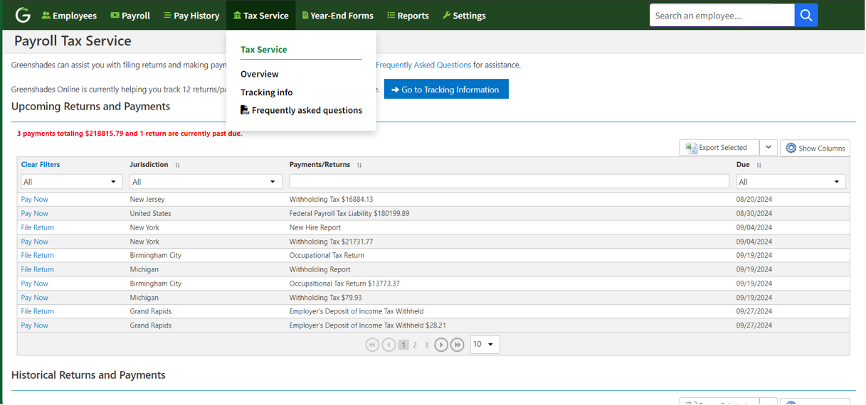Click the '08/30/2024' due date
Viewport: 866px width, 405px height.
[754, 213]
